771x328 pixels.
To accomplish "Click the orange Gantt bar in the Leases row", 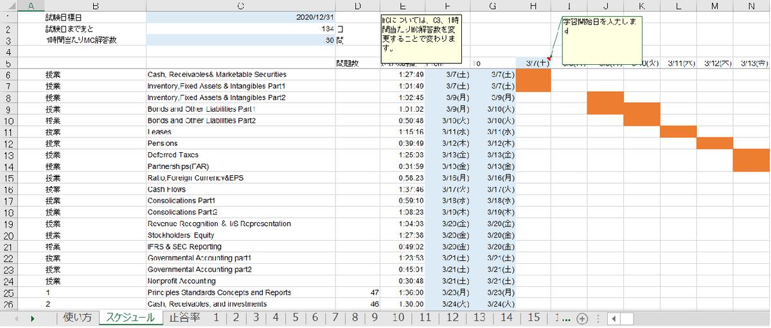I will [x=678, y=132].
